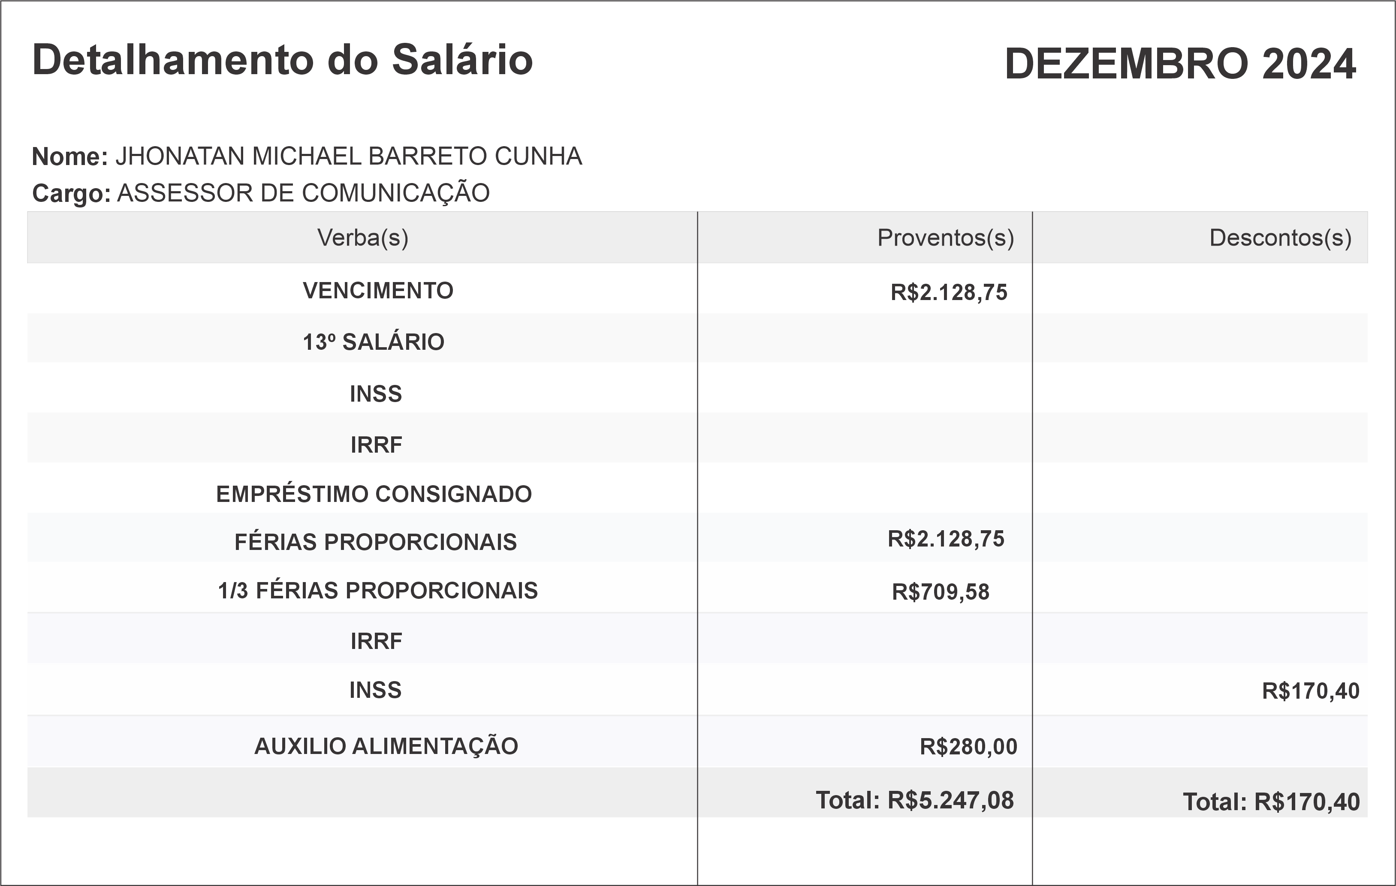
Task: Click the R$280,00 food allowance amount
Action: [968, 746]
